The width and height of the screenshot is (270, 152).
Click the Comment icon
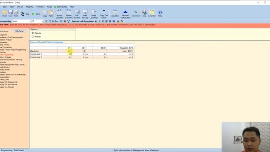click(x=136, y=14)
